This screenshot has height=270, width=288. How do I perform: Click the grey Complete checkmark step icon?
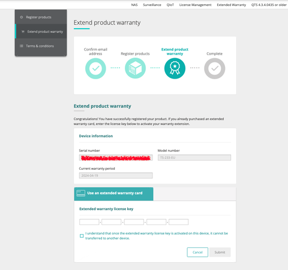[x=215, y=68]
